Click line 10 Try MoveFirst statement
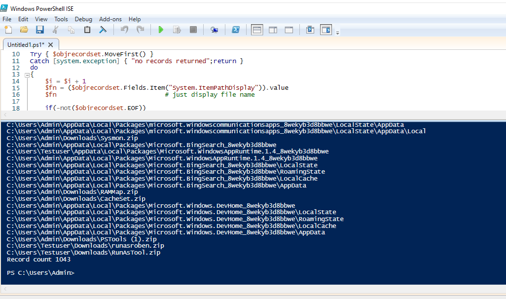The width and height of the screenshot is (506, 299). tap(92, 54)
